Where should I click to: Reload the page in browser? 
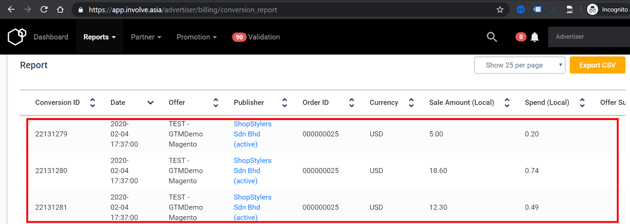44,9
